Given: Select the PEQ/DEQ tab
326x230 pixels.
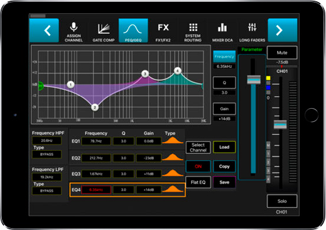Looking at the screenshot, I should point(133,31).
